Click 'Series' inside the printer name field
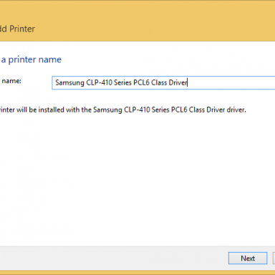This screenshot has height=275, width=275. tap(122, 82)
